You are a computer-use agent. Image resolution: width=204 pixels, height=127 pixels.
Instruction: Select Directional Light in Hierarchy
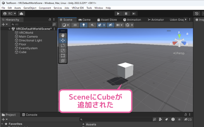pos(30,40)
